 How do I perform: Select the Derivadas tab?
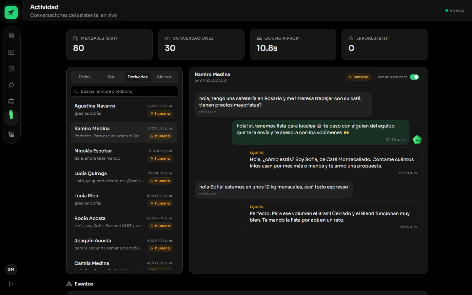138,77
